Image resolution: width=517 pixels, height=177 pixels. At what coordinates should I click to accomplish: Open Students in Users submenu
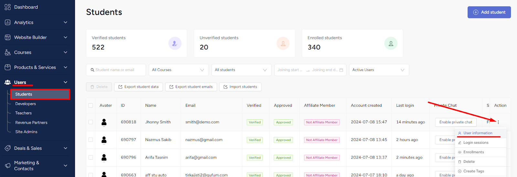tap(40, 94)
